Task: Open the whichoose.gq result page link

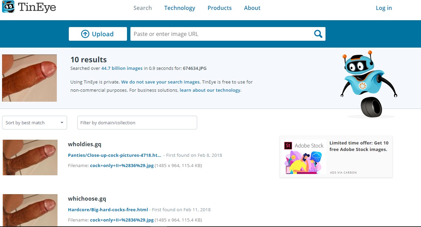Action: 108,210
